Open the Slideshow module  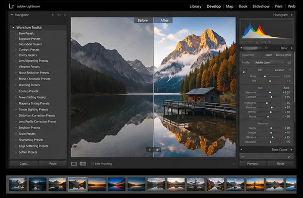(x=261, y=7)
